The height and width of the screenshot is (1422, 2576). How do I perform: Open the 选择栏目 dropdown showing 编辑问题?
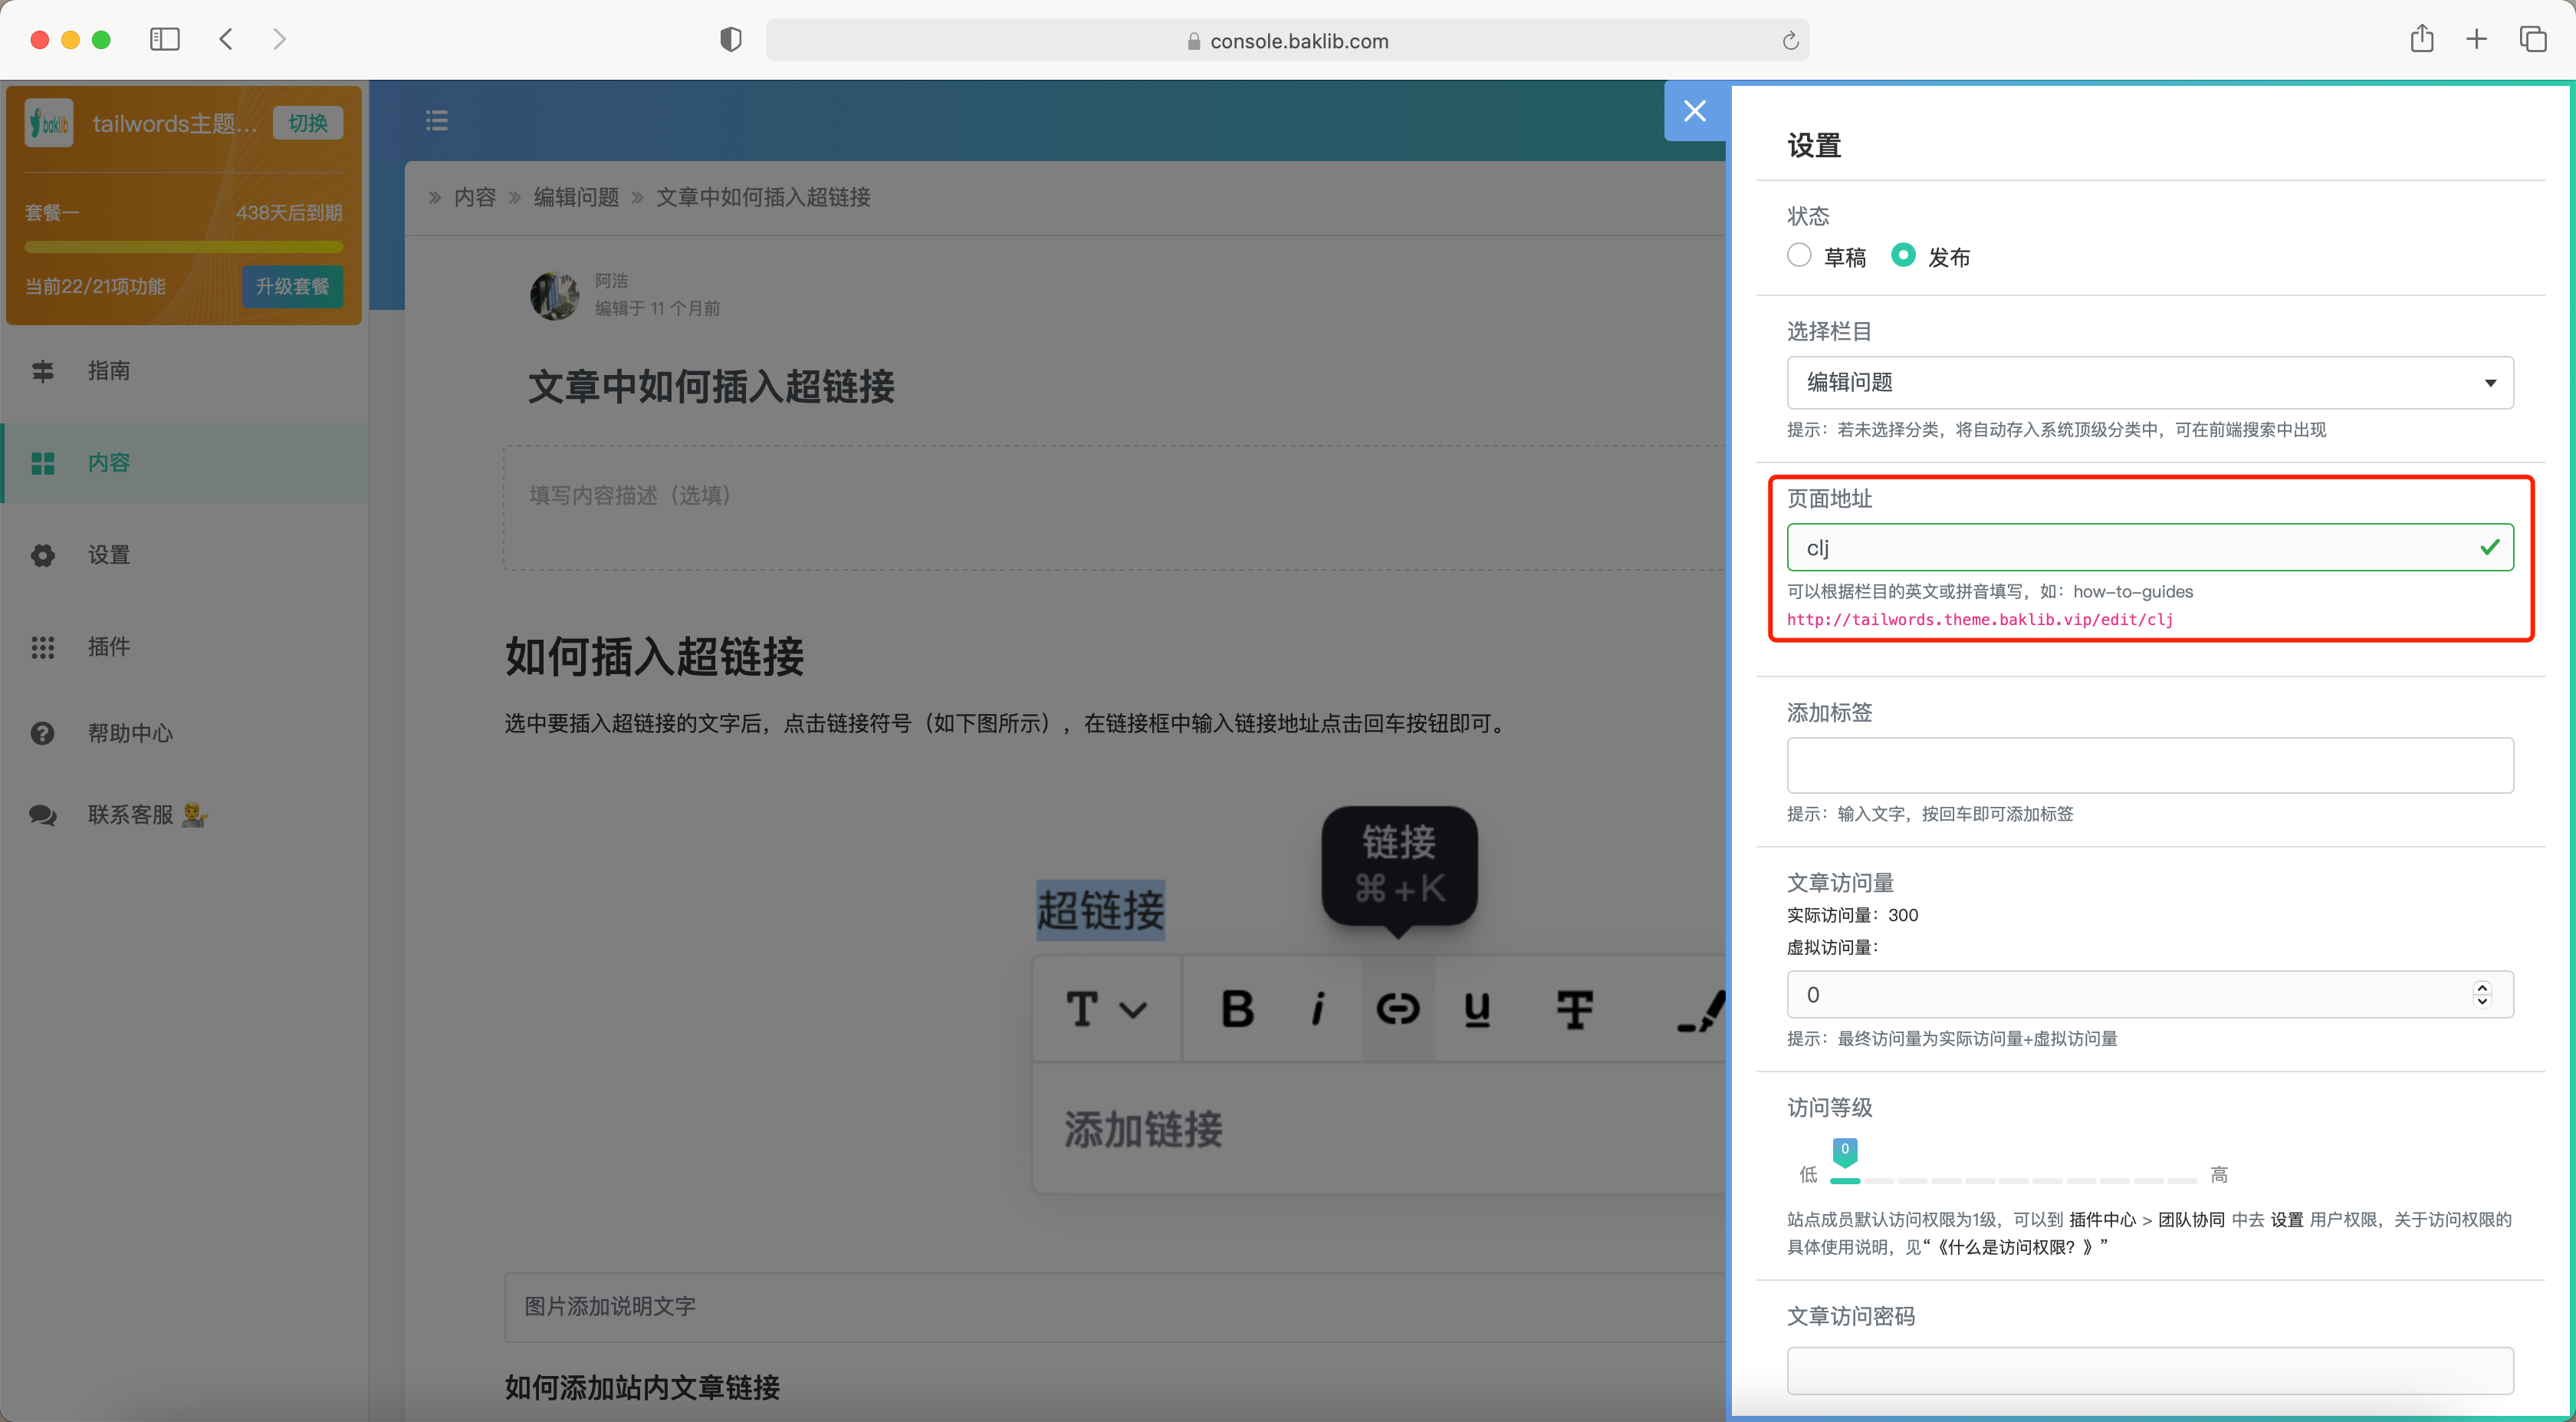[x=2150, y=382]
